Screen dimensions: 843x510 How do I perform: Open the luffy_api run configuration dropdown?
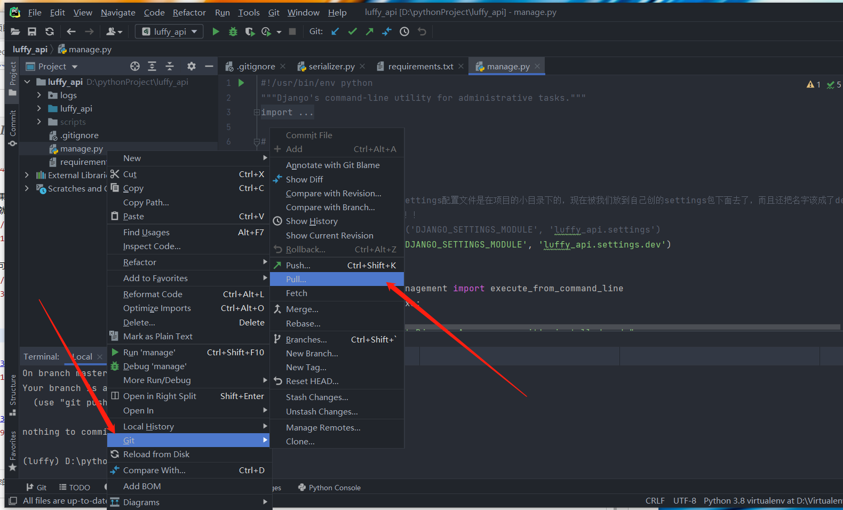click(x=169, y=32)
